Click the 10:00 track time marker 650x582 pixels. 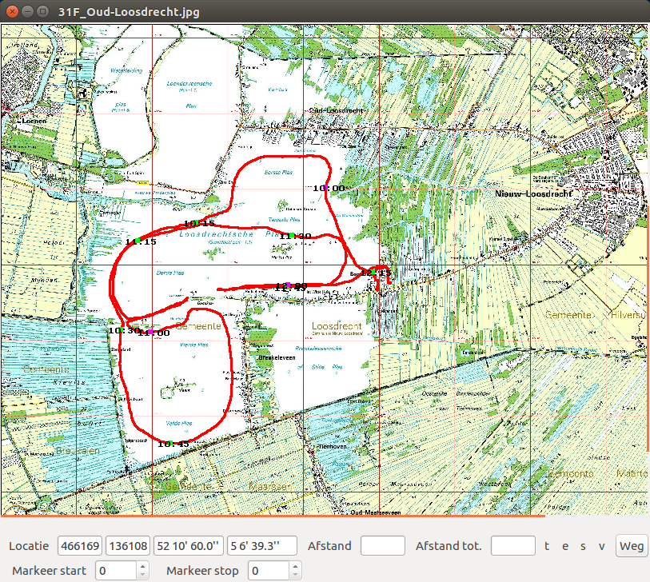(328, 188)
